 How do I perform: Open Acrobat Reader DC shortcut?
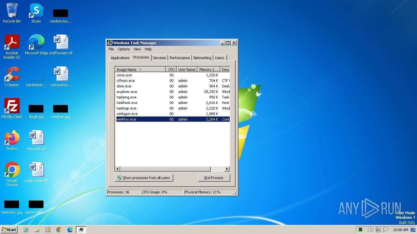tap(12, 46)
